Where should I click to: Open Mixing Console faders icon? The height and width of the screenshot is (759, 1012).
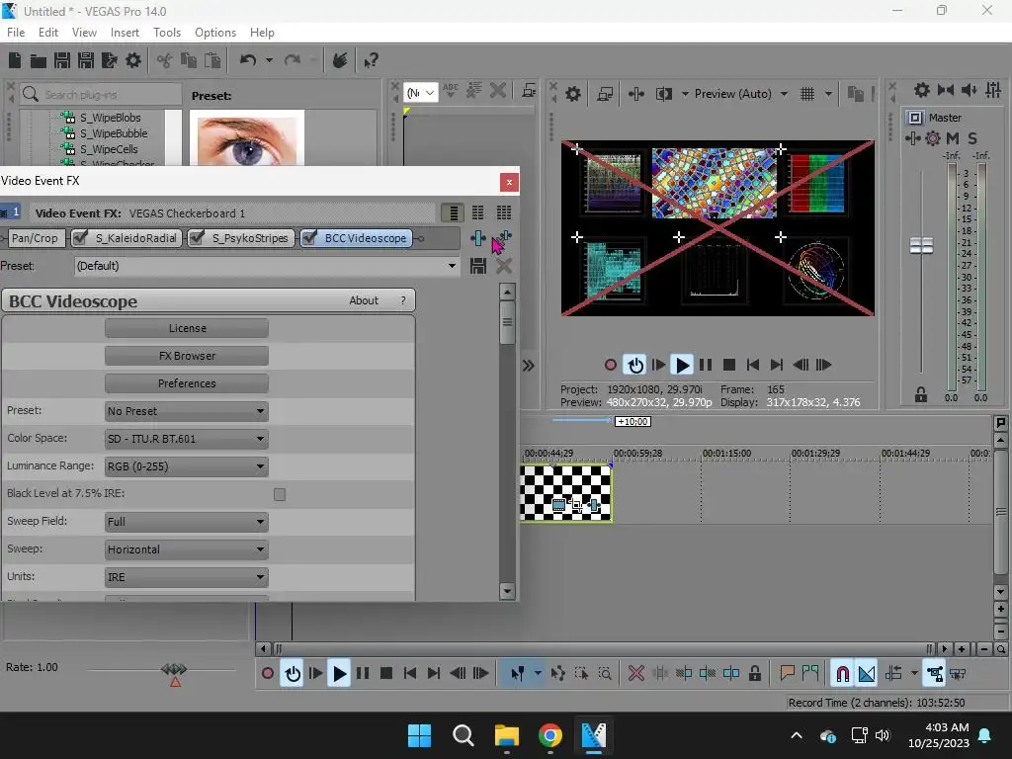pyautogui.click(x=993, y=90)
